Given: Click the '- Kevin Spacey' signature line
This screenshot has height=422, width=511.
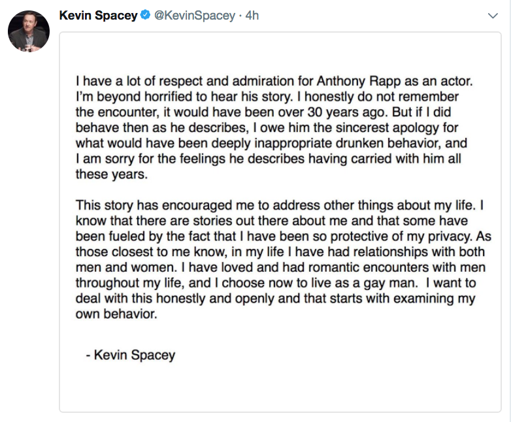Looking at the screenshot, I should point(131,355).
